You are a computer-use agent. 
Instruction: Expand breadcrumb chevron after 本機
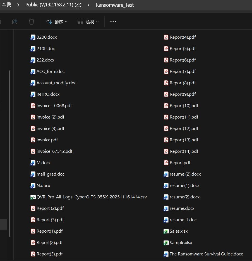point(18,5)
